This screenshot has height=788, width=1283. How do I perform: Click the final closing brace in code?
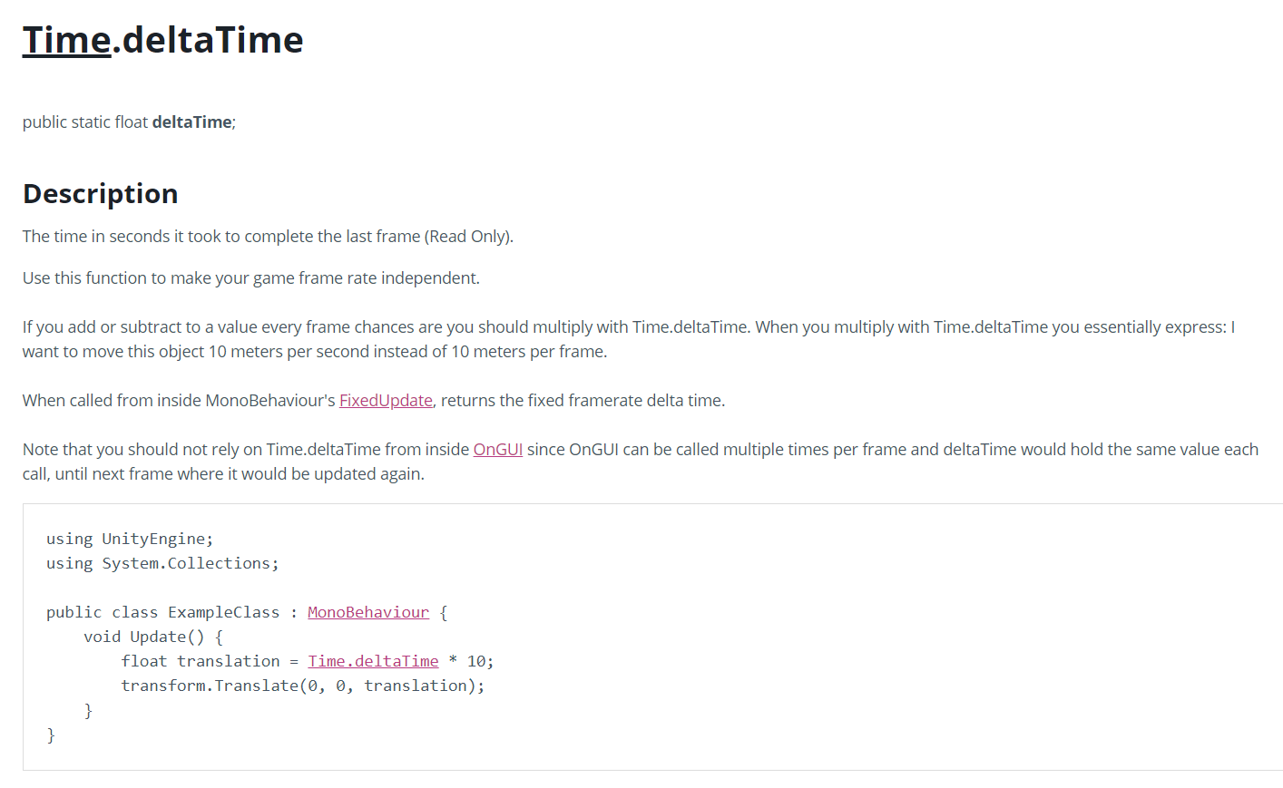51,734
